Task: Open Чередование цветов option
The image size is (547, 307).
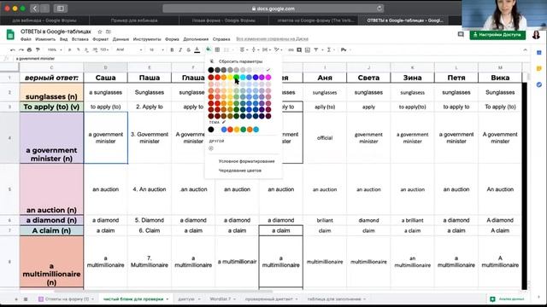Action: (239, 171)
